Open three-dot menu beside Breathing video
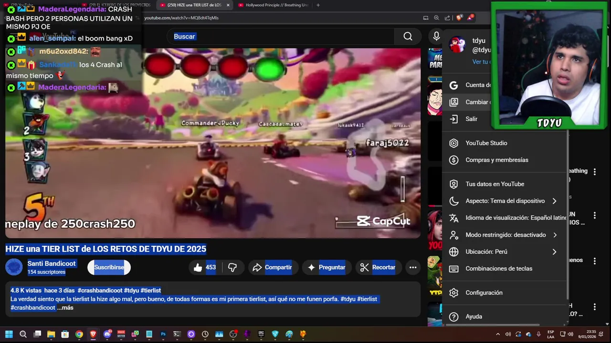The height and width of the screenshot is (343, 611). (x=594, y=171)
